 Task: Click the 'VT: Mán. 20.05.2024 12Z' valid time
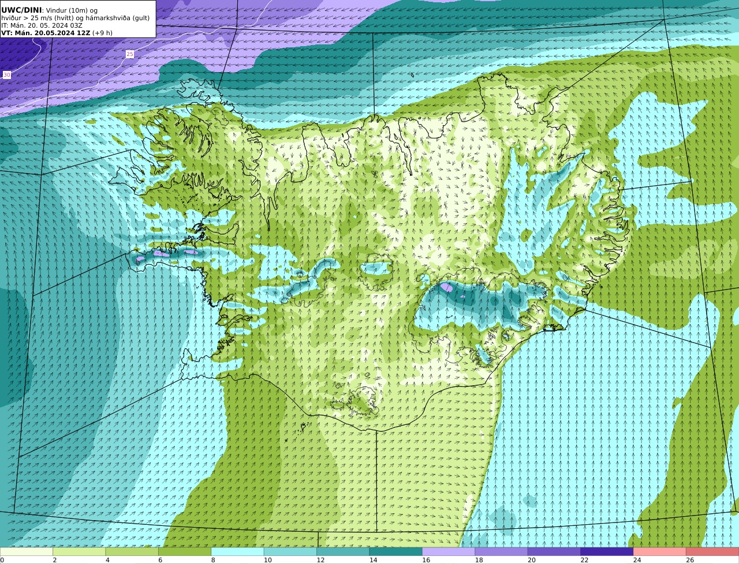(46, 33)
